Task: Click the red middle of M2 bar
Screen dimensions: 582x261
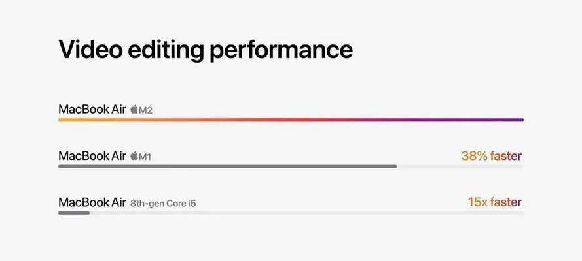Action: 291,120
